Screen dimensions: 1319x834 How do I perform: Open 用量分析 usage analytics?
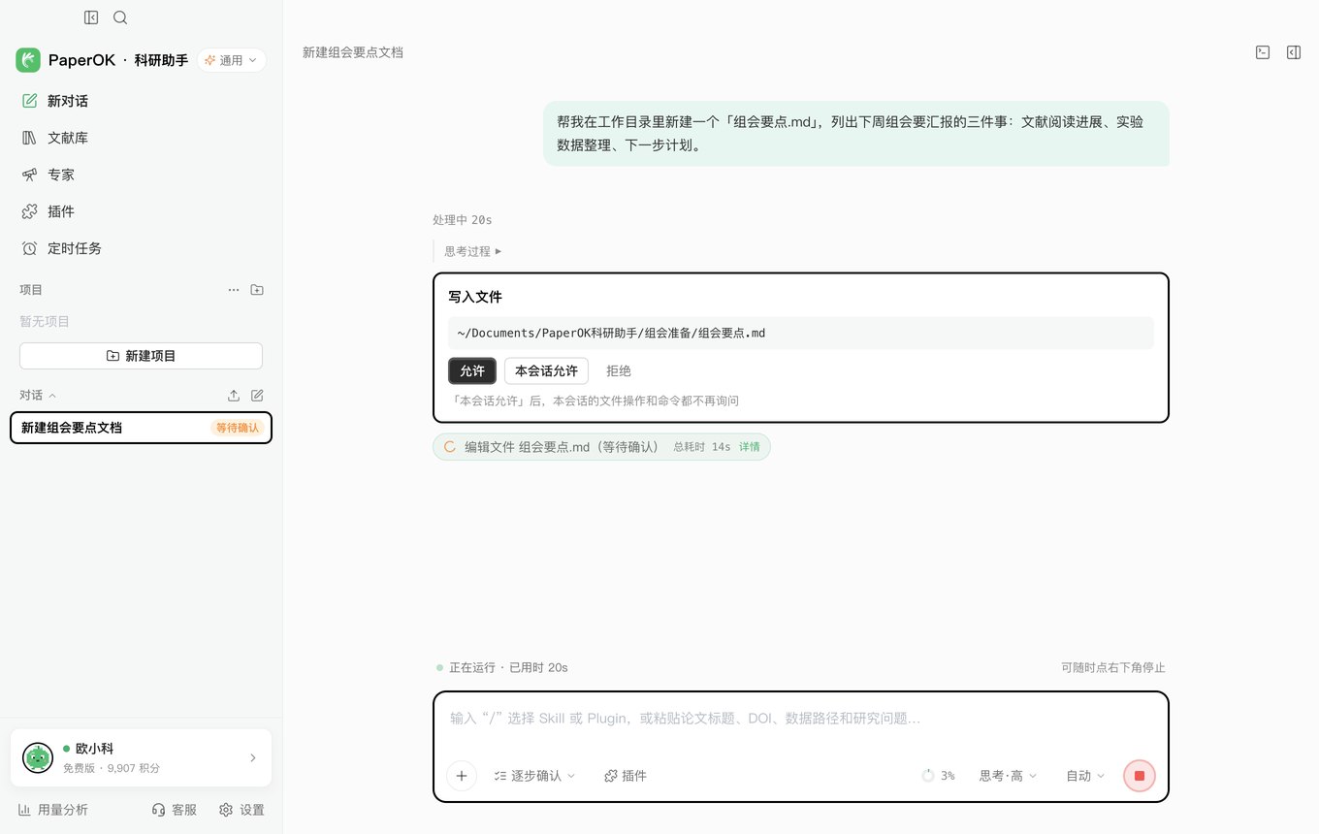(53, 810)
